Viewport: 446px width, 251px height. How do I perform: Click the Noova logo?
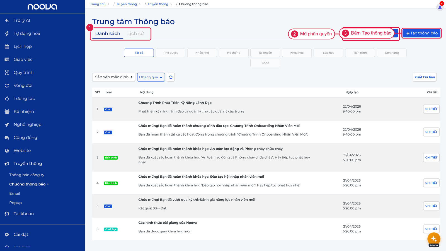coord(42,7)
